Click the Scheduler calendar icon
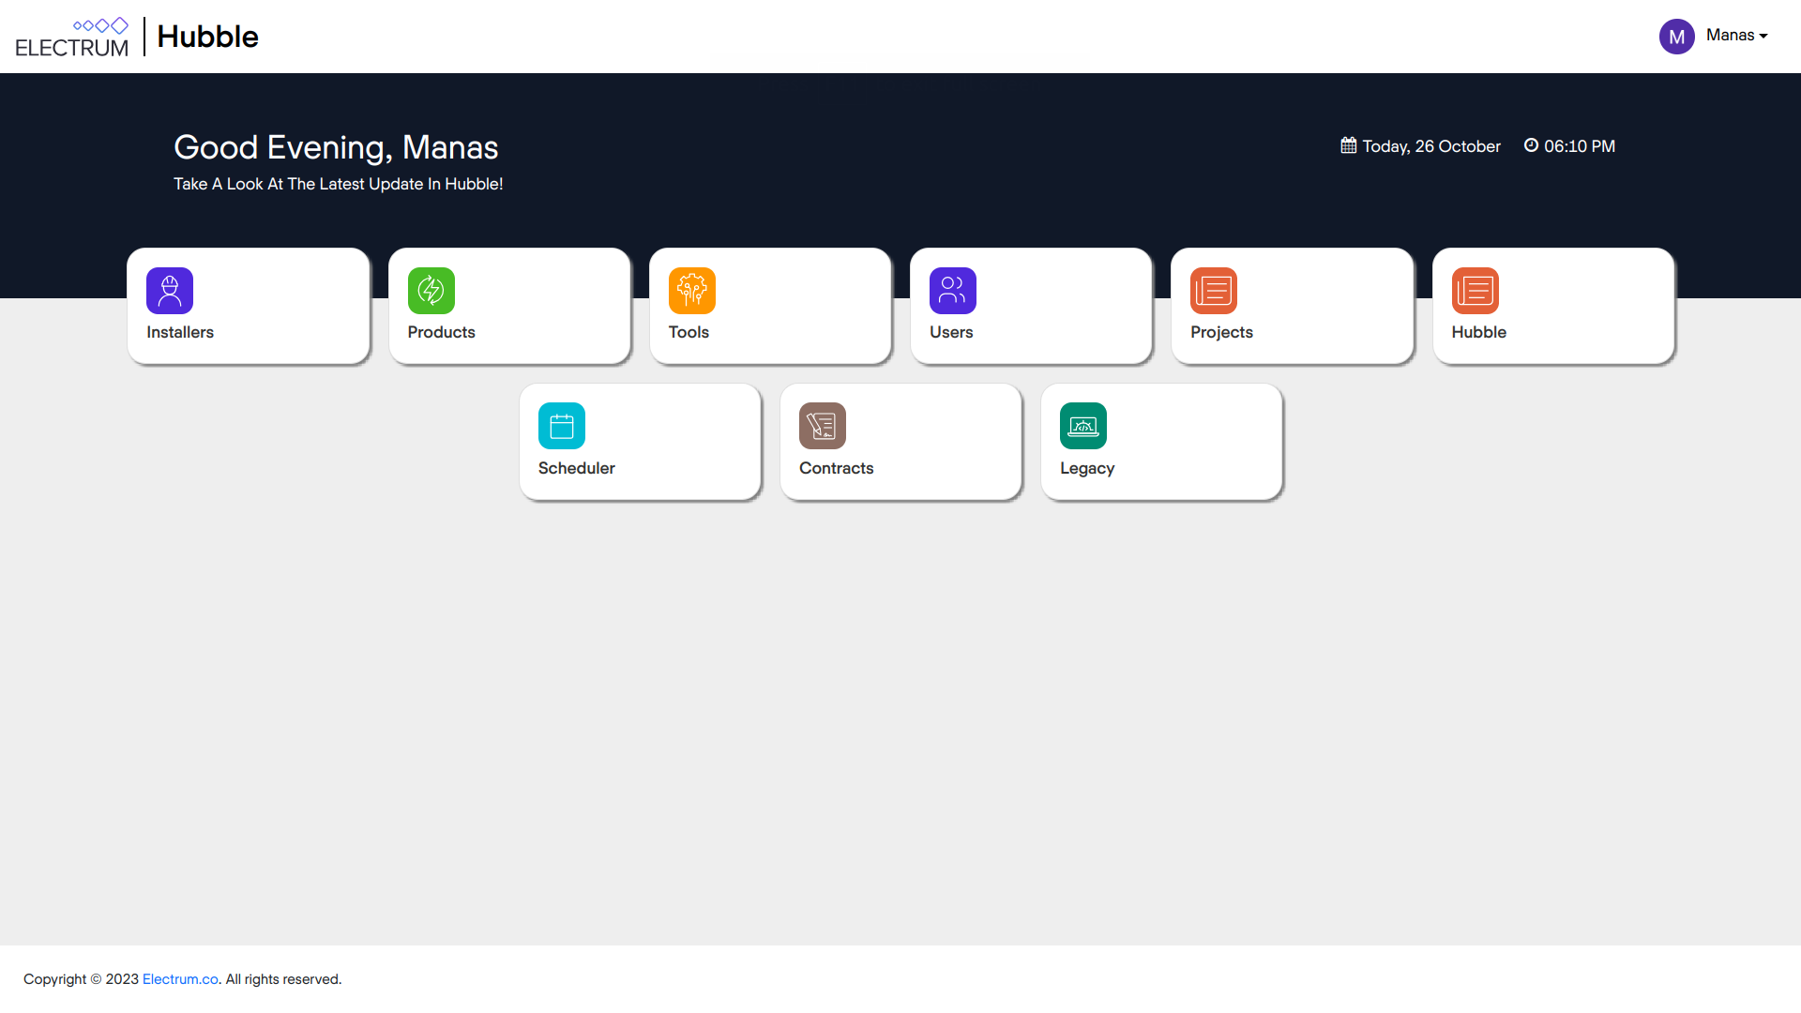Screen dimensions: 1801x1013 tap(562, 426)
